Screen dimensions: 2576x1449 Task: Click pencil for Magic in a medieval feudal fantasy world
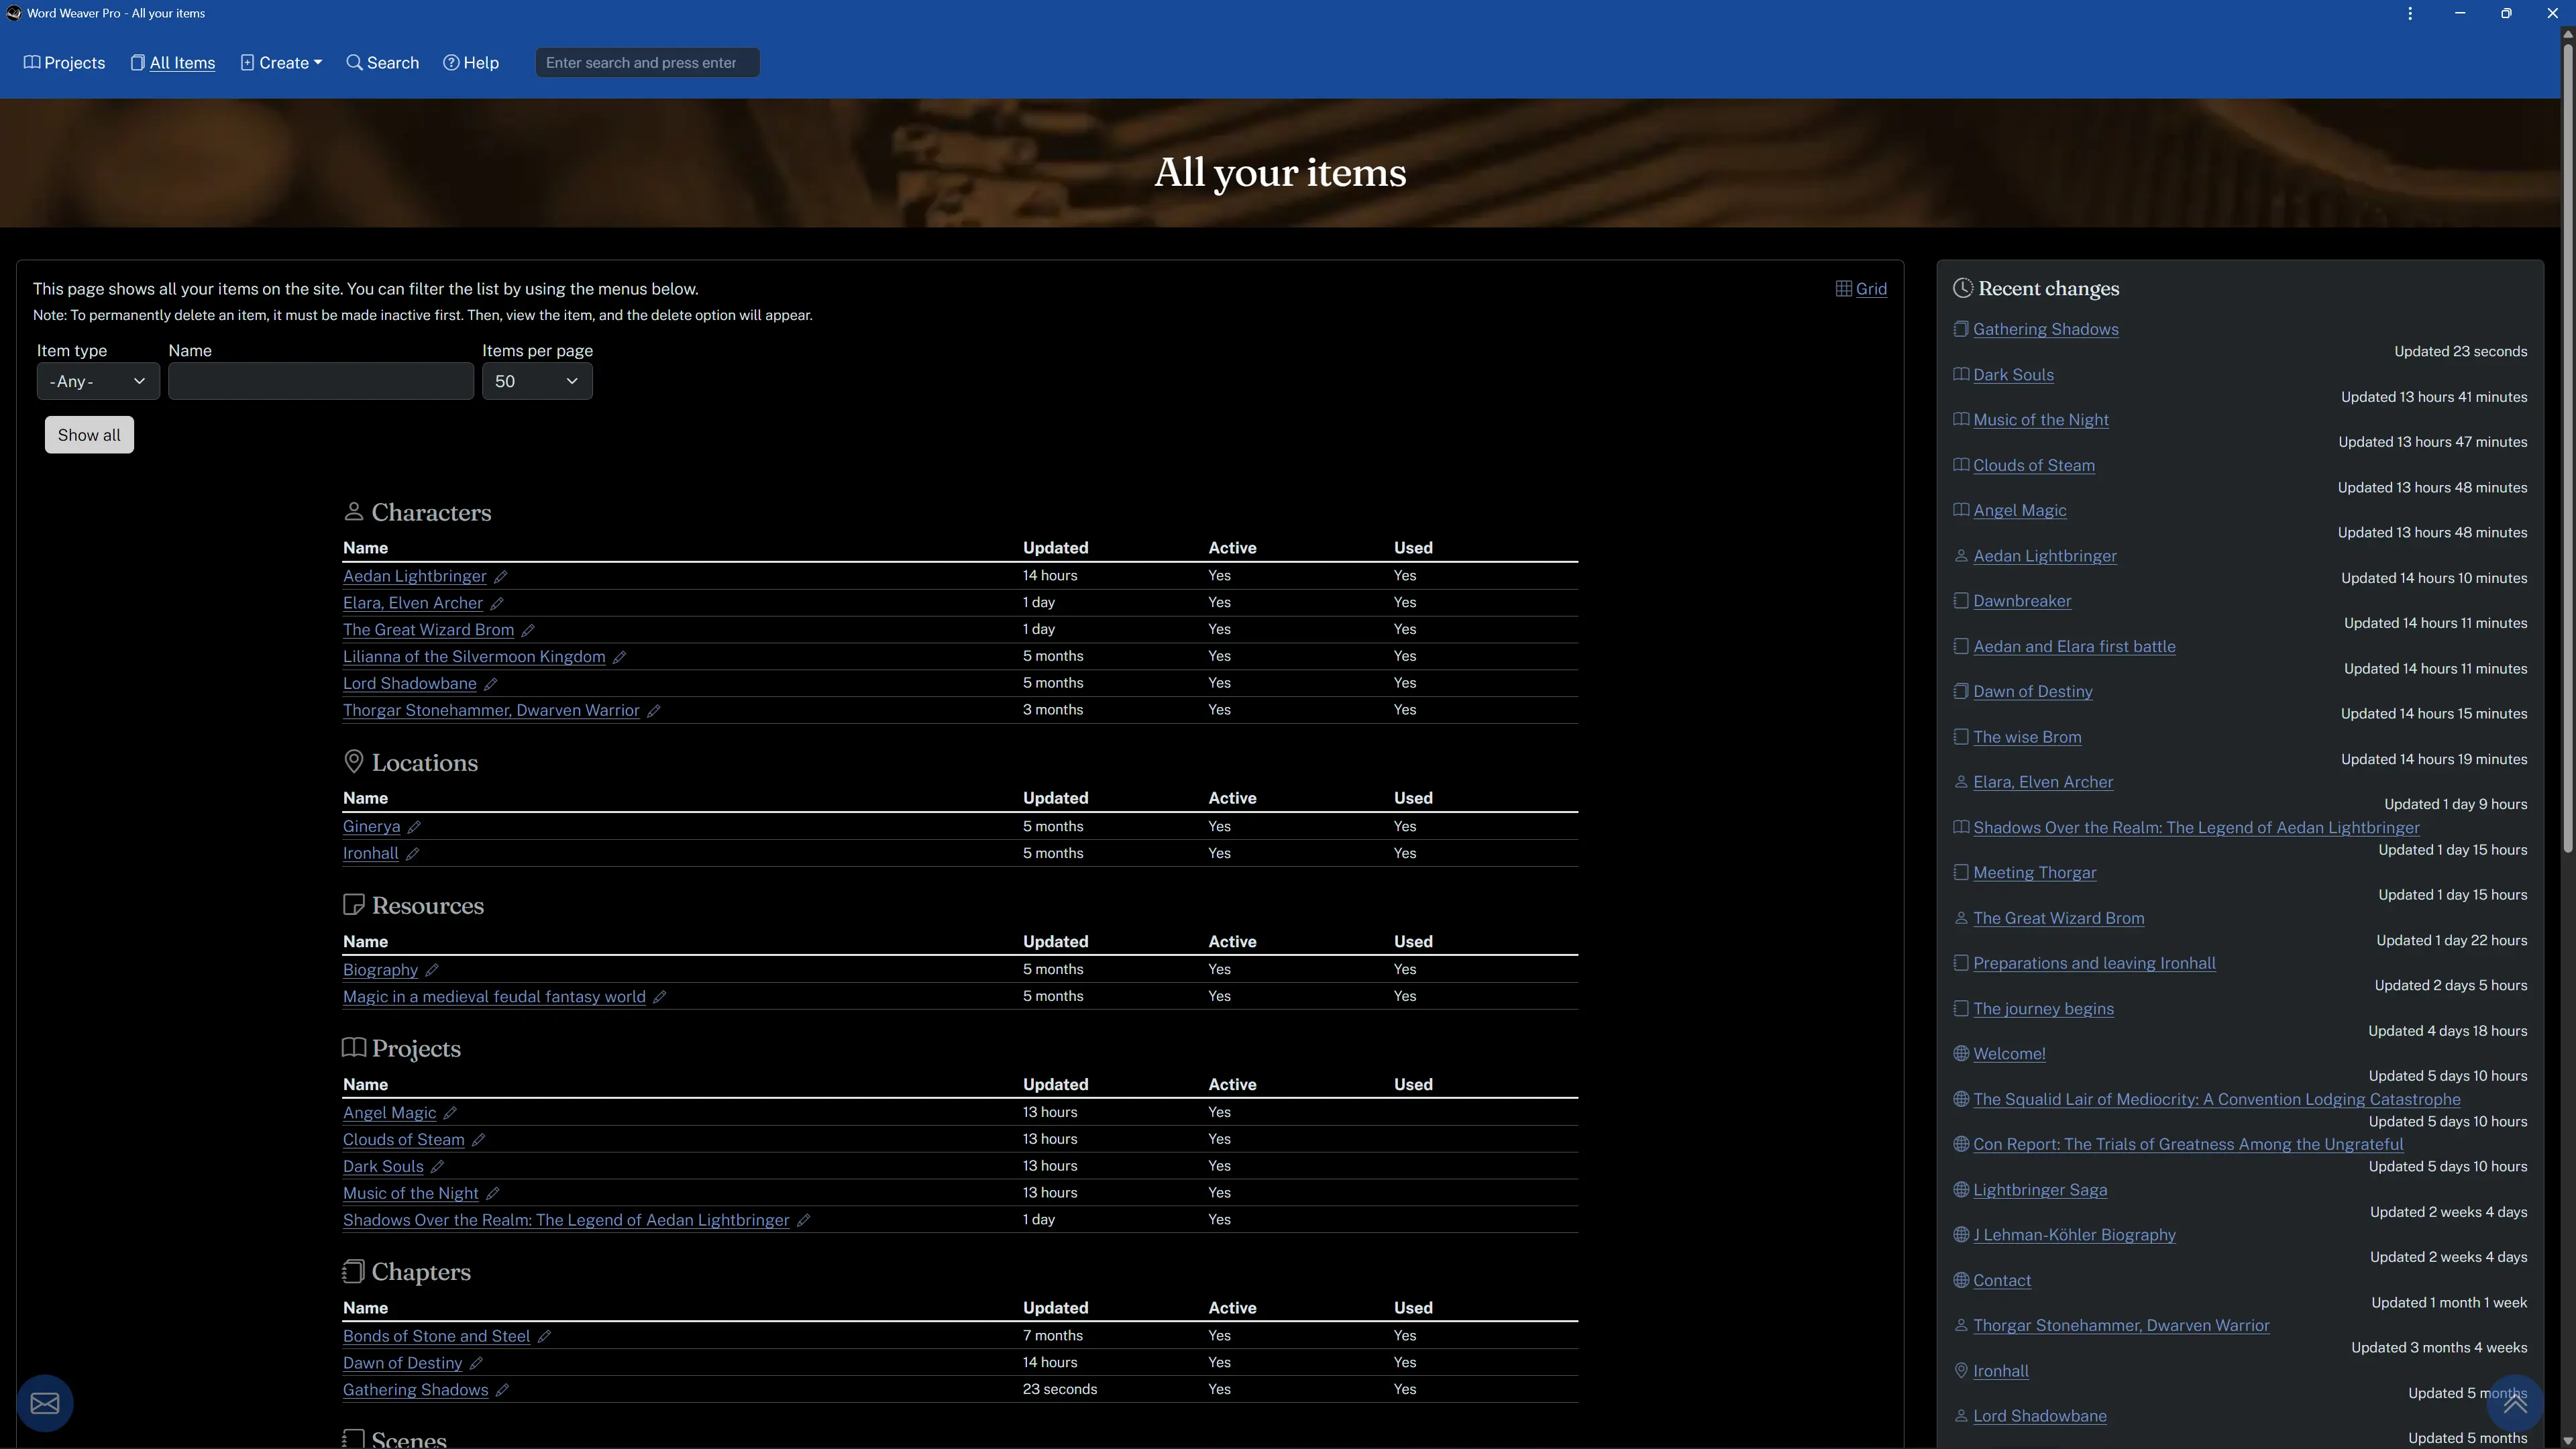(660, 997)
